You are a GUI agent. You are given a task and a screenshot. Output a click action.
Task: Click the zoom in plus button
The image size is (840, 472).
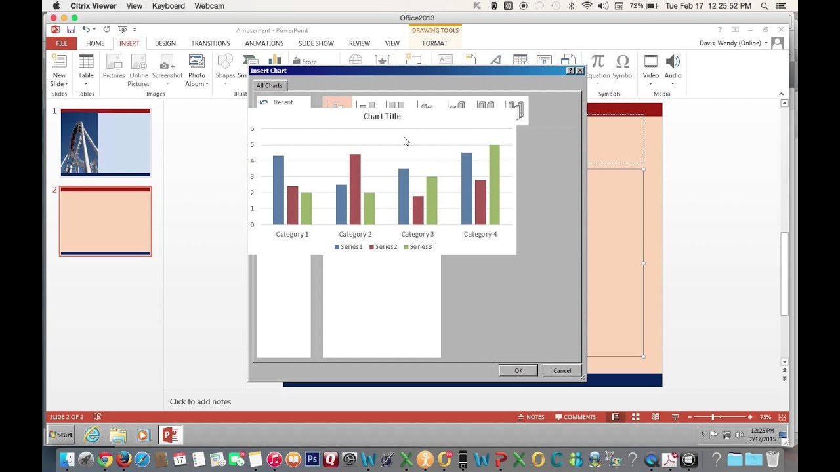pyautogui.click(x=750, y=417)
